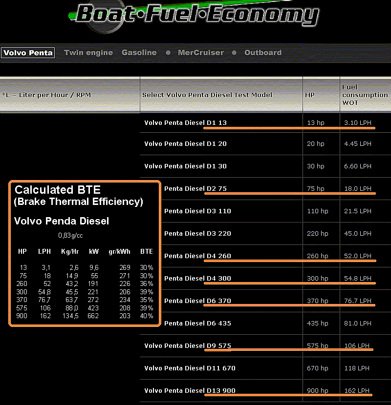This screenshot has width=391, height=405.
Task: Click the '81.0 LPH' value
Action: tap(358, 324)
